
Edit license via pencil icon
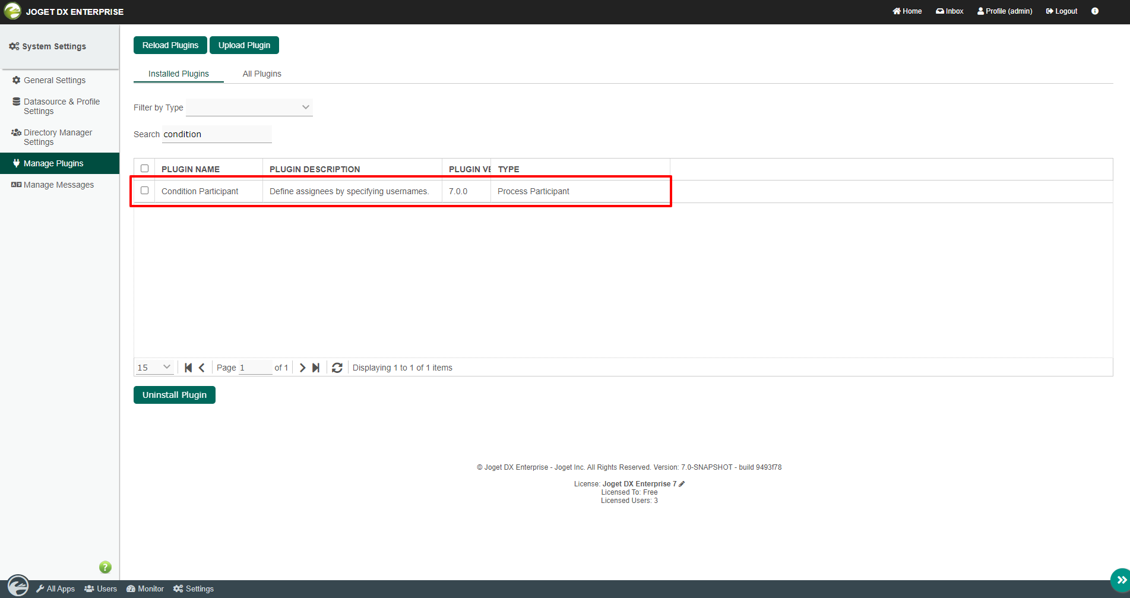click(x=682, y=484)
